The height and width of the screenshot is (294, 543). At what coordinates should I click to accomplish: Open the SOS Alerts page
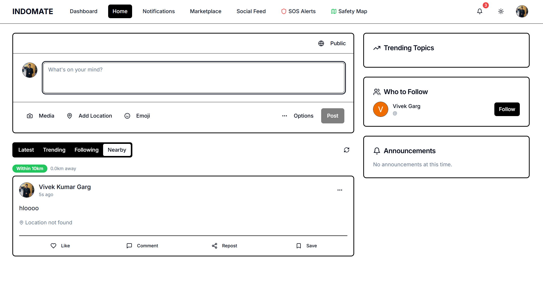point(298,11)
